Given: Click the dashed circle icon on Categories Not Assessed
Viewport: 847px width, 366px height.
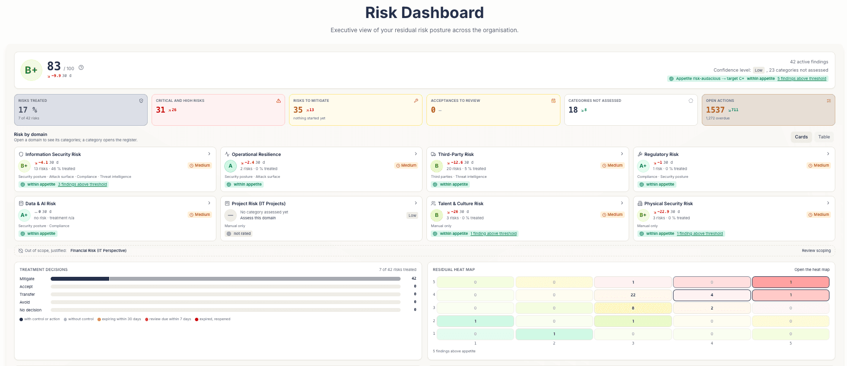Looking at the screenshot, I should coord(691,101).
